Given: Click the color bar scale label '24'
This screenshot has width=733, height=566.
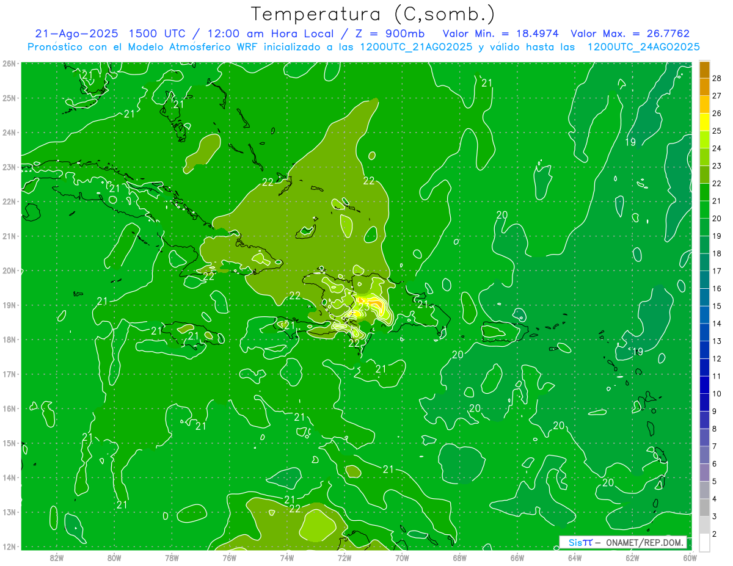Looking at the screenshot, I should coord(717,148).
